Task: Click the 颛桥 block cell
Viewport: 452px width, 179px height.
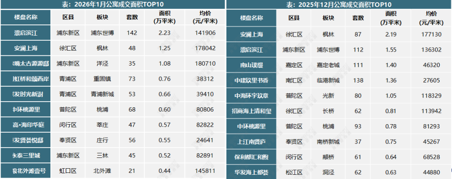Action: pos(328,157)
